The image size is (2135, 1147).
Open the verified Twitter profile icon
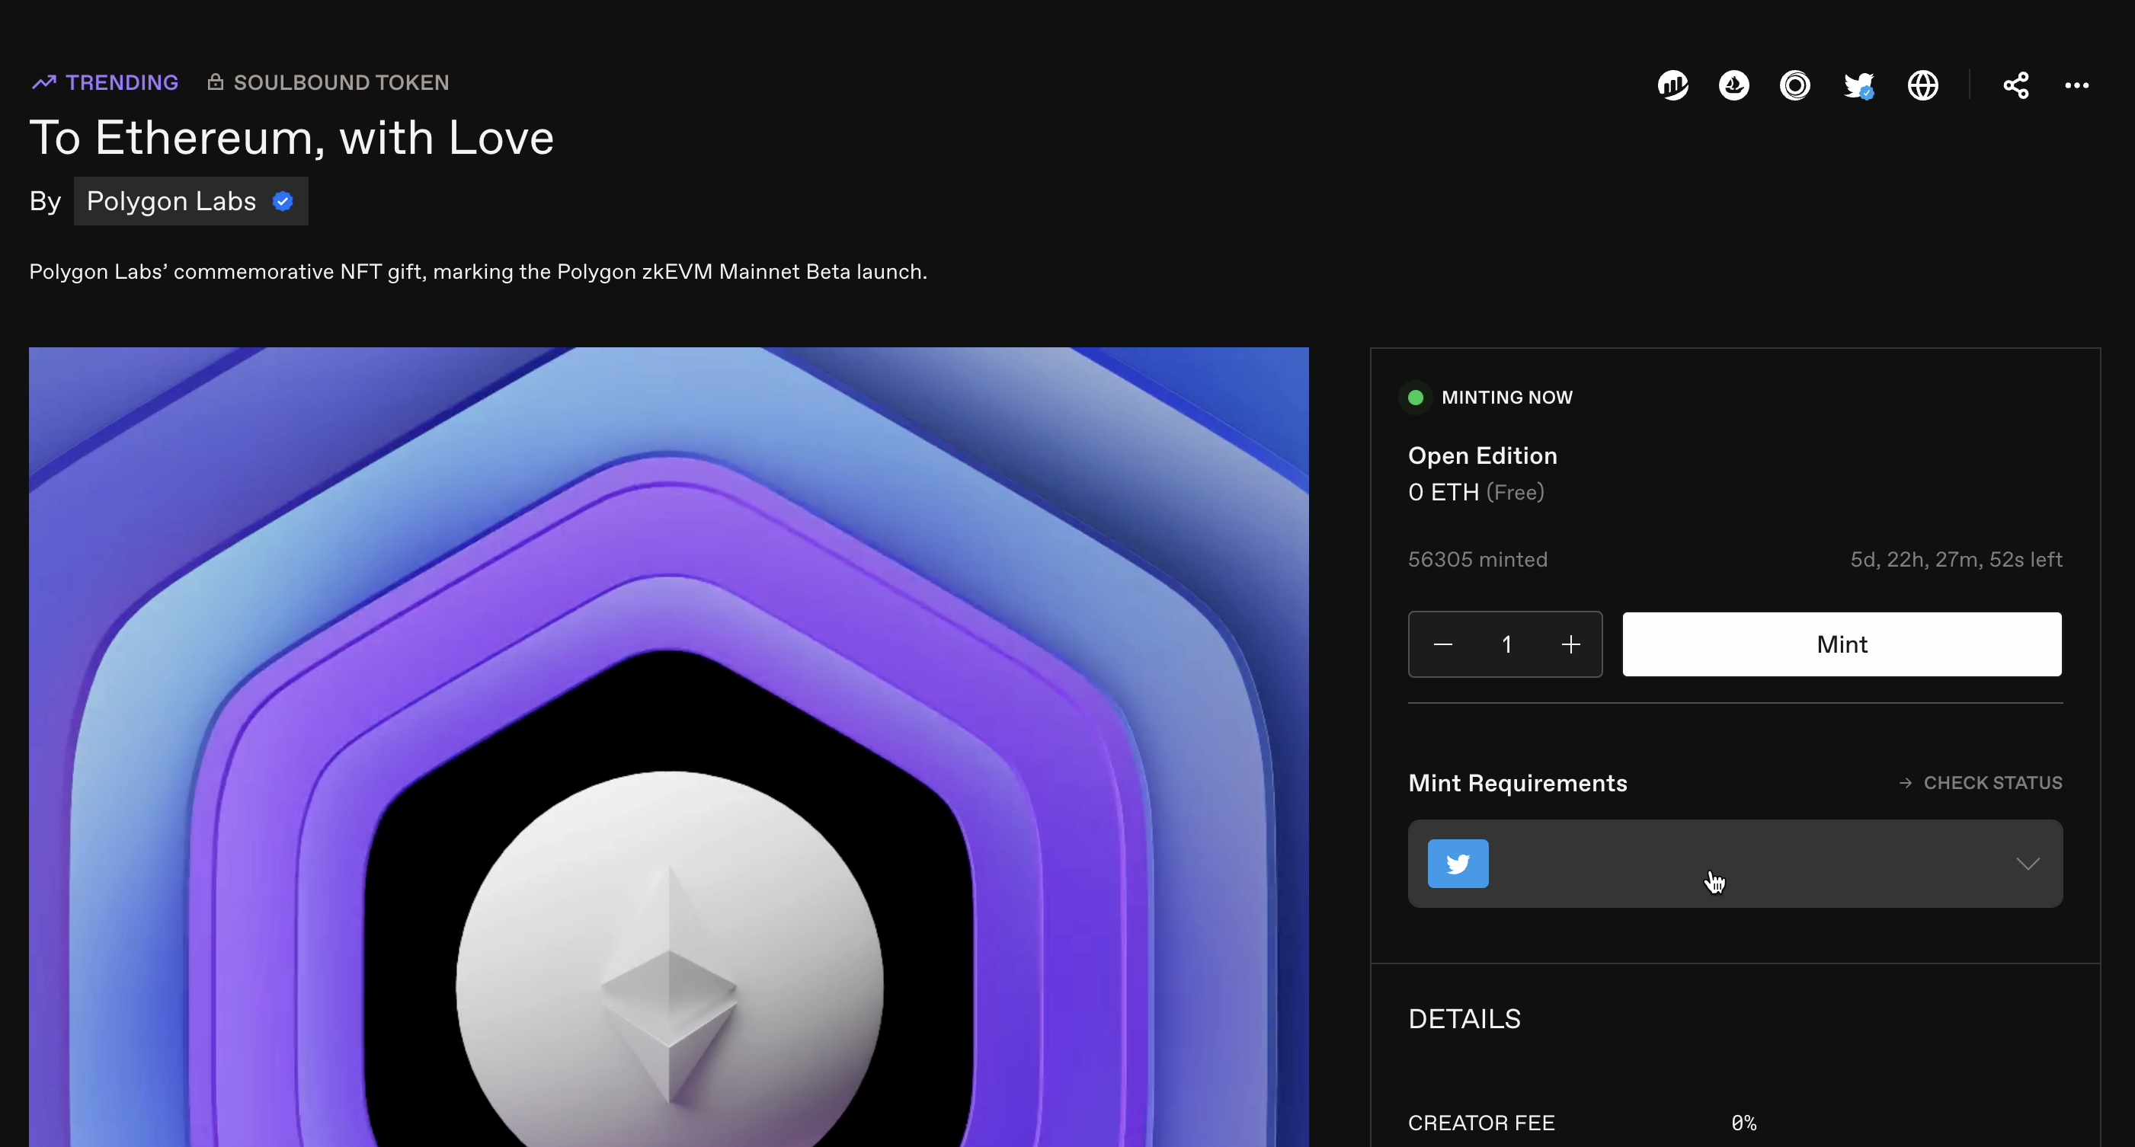[1858, 85]
